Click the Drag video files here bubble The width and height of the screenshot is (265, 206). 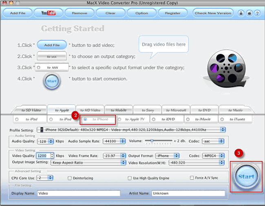pyautogui.click(x=163, y=44)
